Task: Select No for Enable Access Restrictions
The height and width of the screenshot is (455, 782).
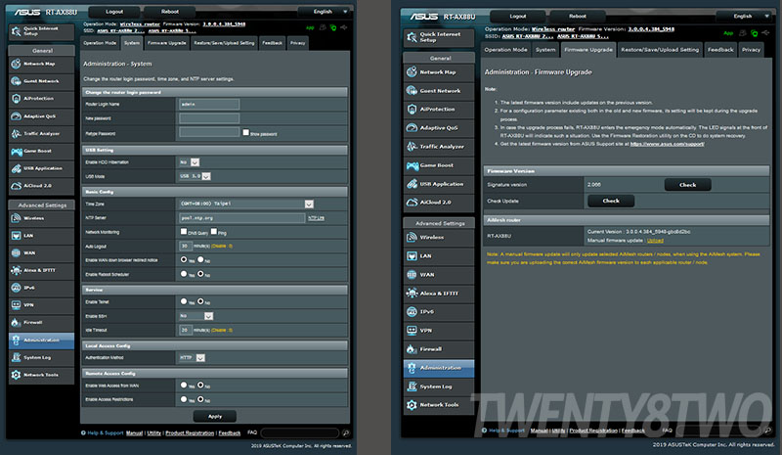Action: coord(200,399)
